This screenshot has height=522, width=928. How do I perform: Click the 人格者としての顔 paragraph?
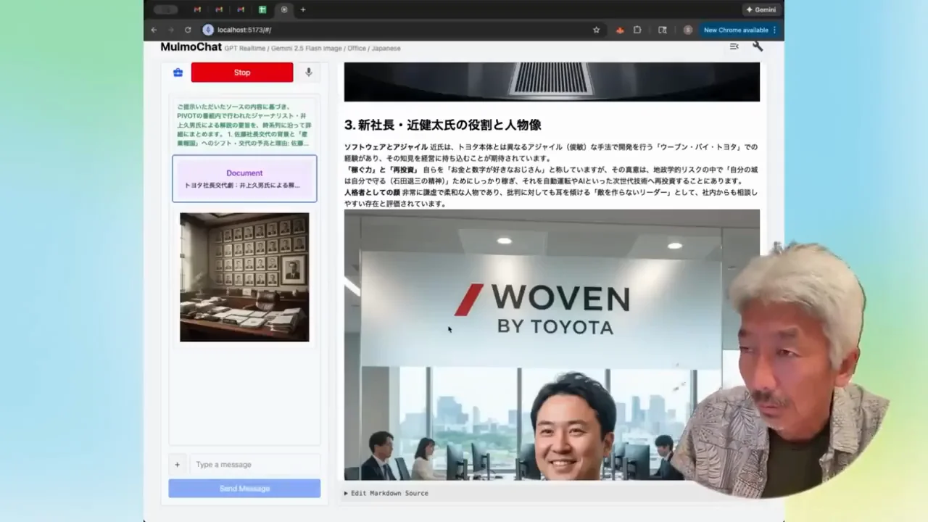(x=551, y=198)
